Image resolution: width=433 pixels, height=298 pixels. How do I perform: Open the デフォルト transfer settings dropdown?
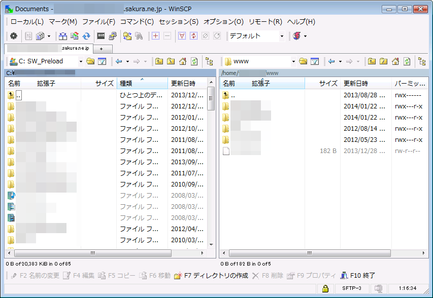[x=282, y=36]
